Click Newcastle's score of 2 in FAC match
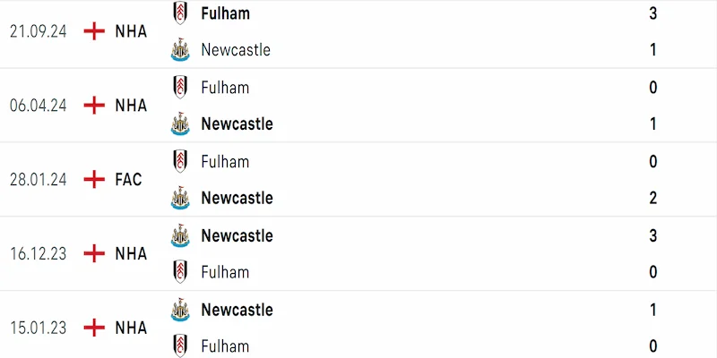This screenshot has height=358, width=717. [652, 198]
